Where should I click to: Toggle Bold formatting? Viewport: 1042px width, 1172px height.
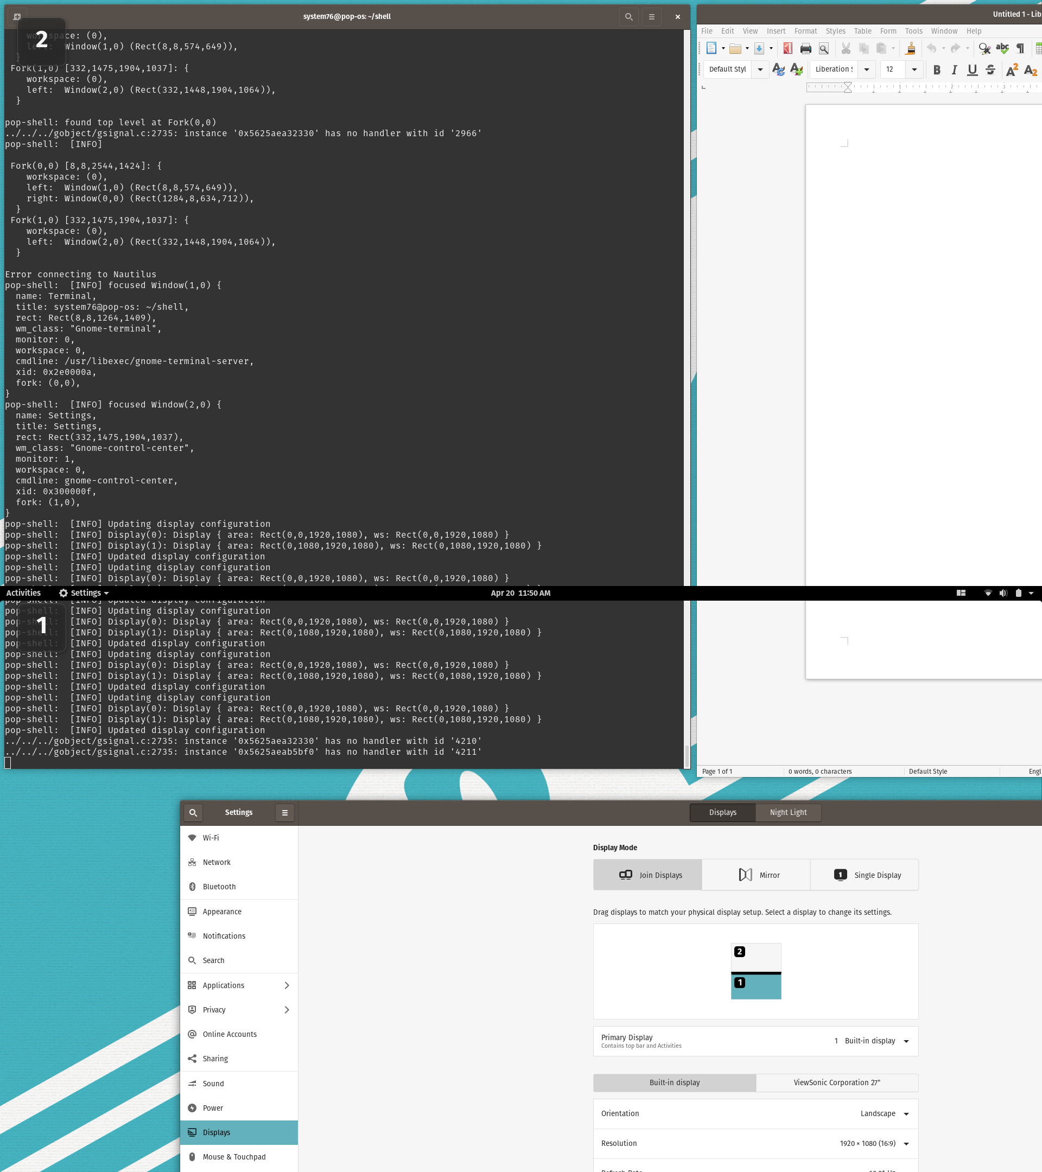(x=937, y=70)
